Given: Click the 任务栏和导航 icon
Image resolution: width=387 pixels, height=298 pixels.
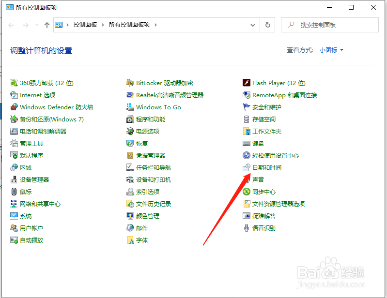Looking at the screenshot, I should click(130, 167).
